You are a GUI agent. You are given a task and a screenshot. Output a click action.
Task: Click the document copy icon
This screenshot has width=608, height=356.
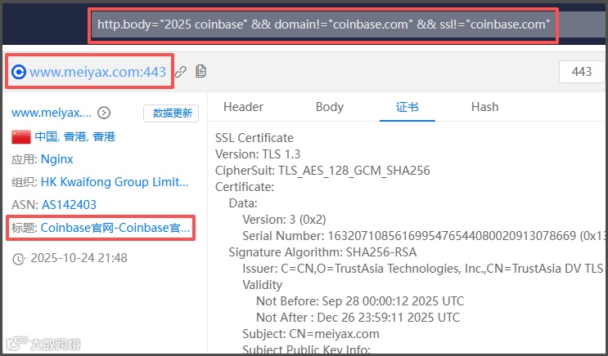[x=200, y=71]
